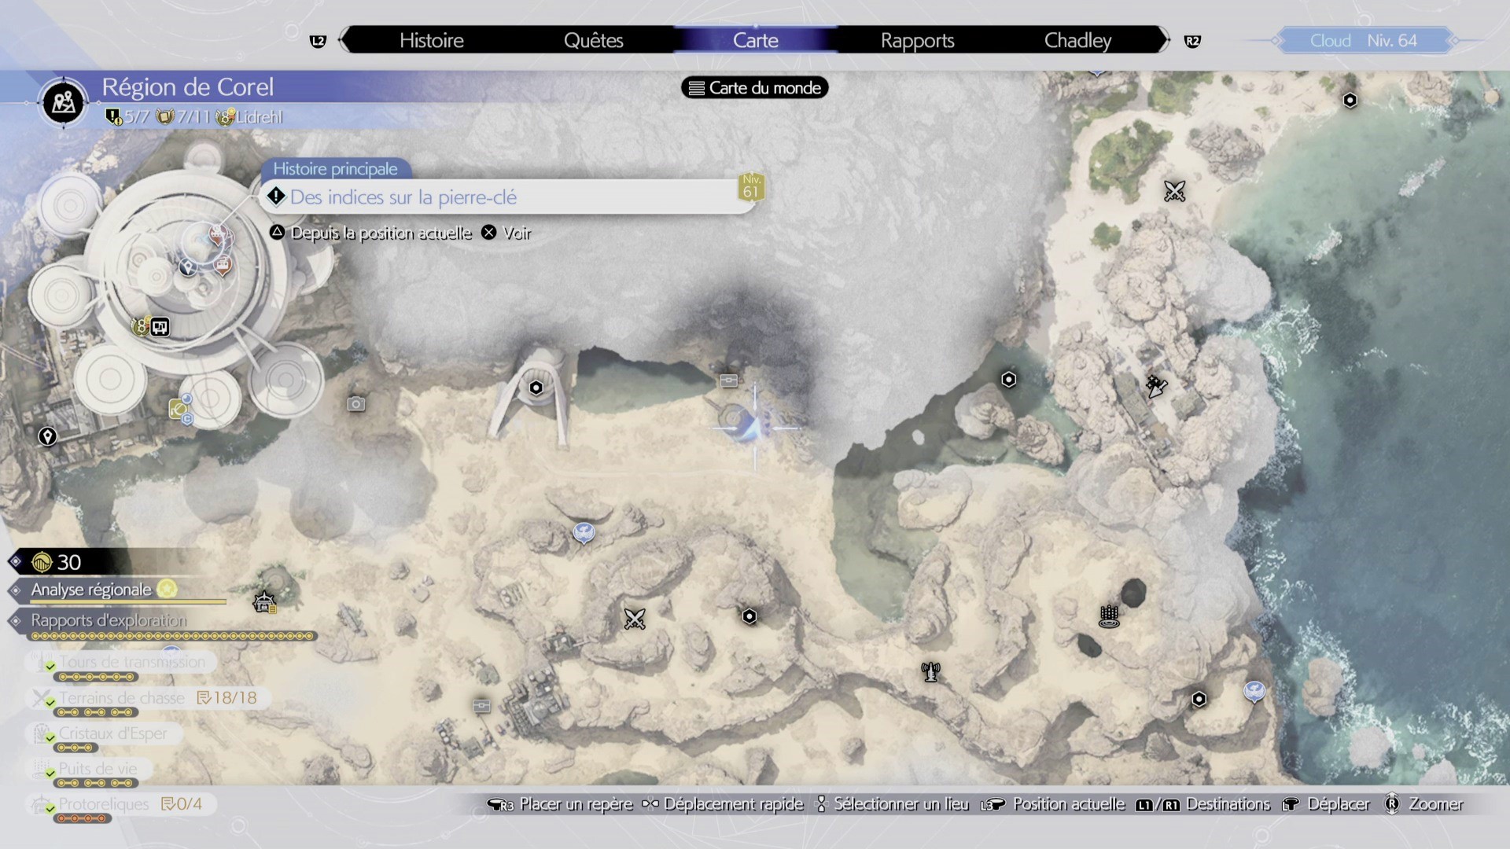
Task: Click the region emblem next to Région de Corel
Action: (x=64, y=102)
